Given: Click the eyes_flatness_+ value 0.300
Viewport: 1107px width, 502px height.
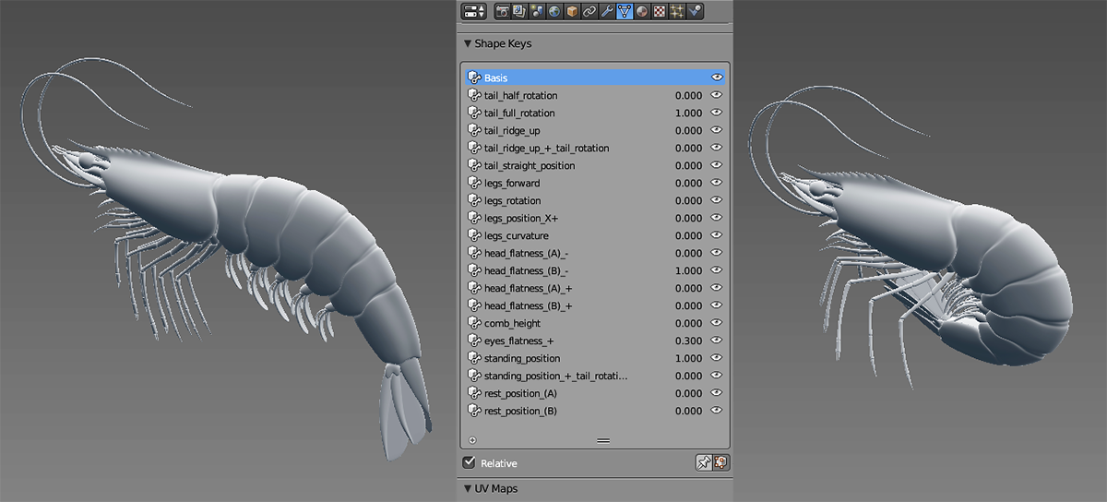Looking at the screenshot, I should (687, 341).
